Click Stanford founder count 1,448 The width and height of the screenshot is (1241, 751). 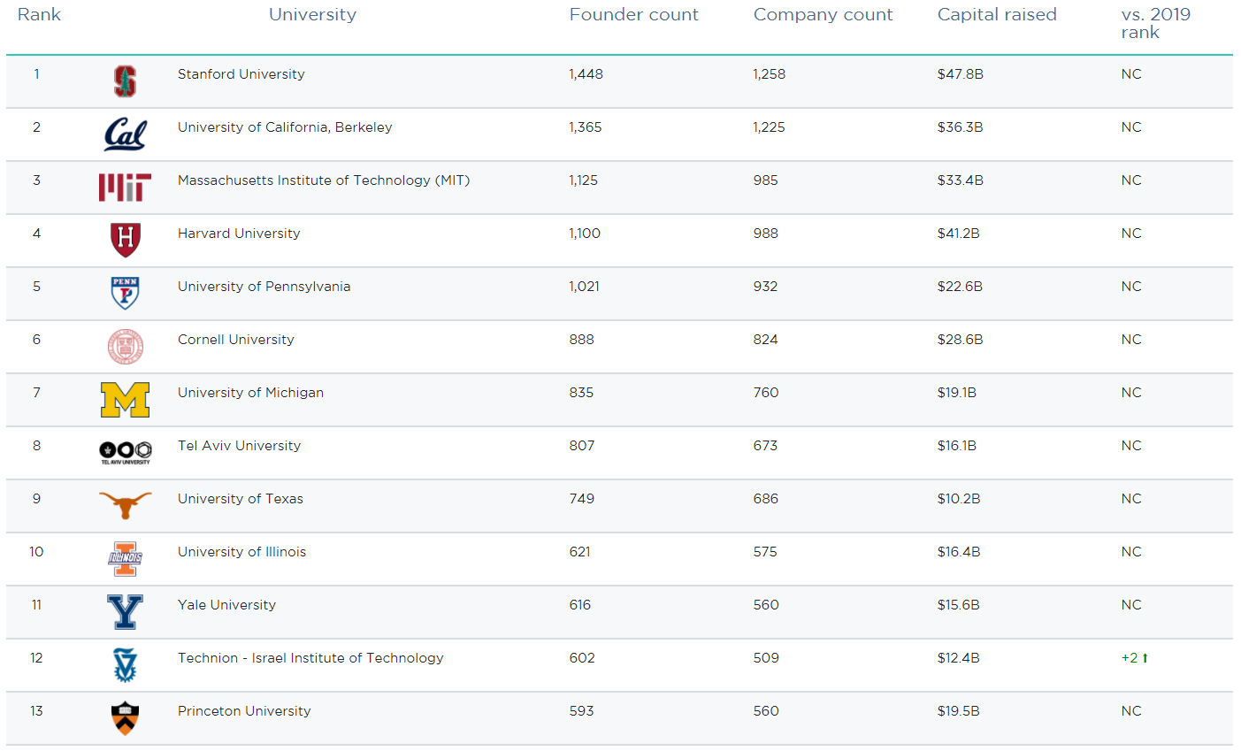click(x=586, y=74)
